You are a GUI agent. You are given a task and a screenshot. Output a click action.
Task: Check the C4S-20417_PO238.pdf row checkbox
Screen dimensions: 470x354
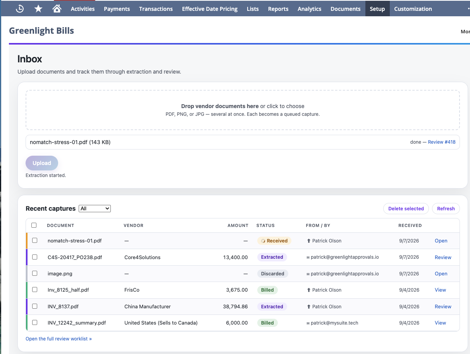tap(35, 257)
